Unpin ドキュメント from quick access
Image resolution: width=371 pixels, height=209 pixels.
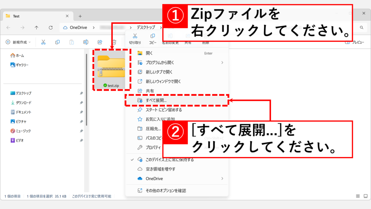coord(82,112)
